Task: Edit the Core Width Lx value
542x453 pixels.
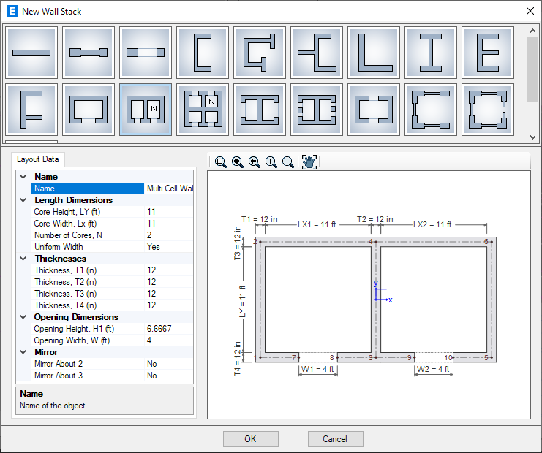Action: pyautogui.click(x=169, y=224)
